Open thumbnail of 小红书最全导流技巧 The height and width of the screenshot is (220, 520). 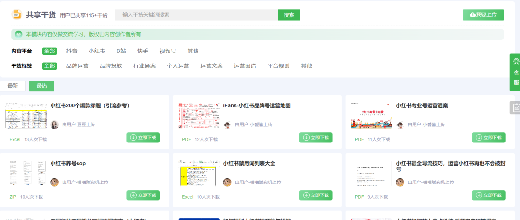(371, 173)
